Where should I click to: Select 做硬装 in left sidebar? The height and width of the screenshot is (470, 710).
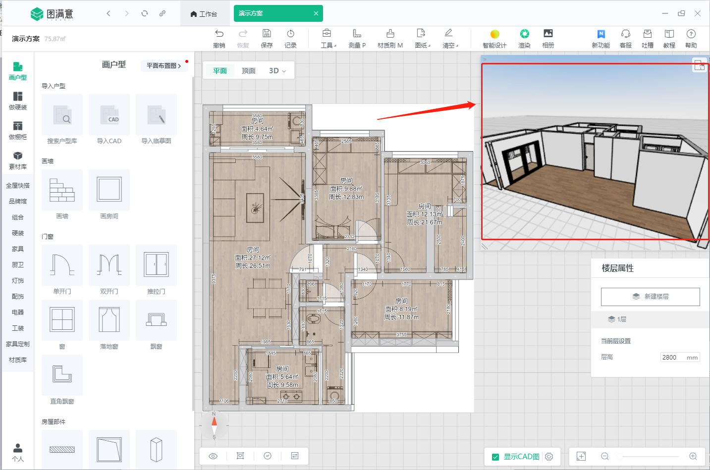pos(18,101)
